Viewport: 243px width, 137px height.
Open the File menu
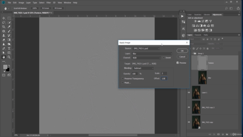pos(9,3)
